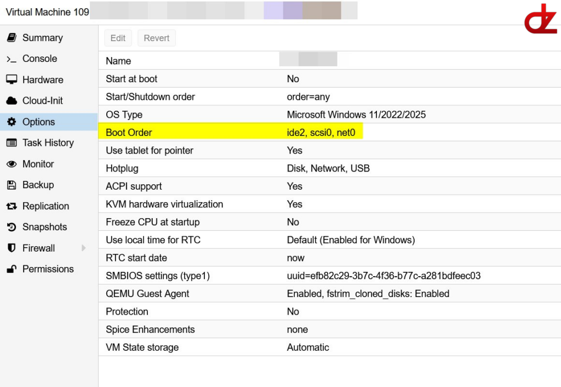Open the Firewall menu item

[38, 248]
